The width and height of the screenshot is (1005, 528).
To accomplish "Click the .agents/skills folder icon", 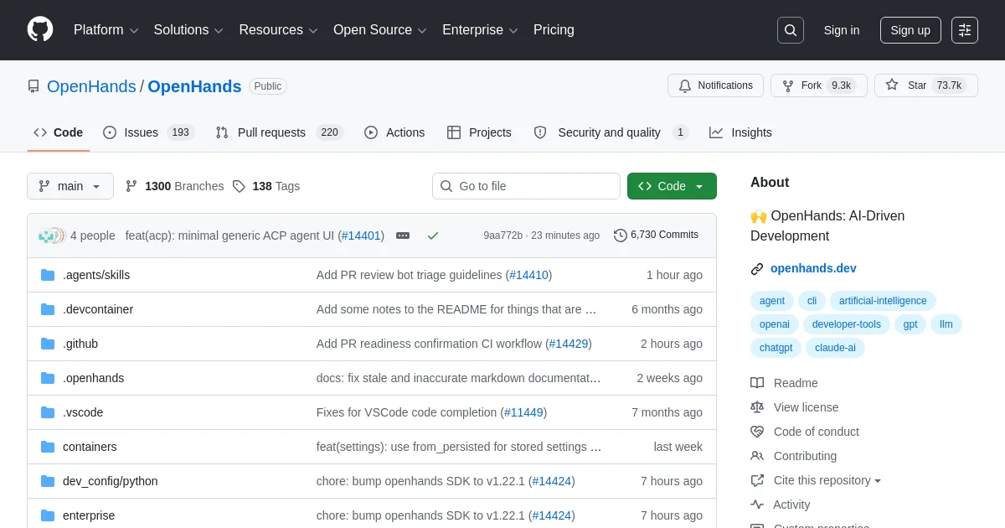I will tap(48, 275).
